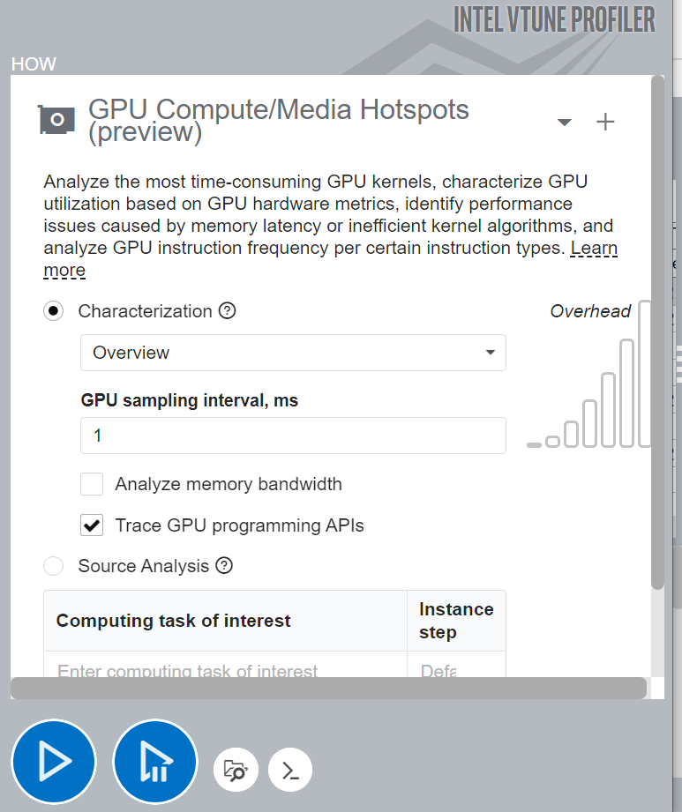
Task: Select the Source Analysis radio button
Action: pyautogui.click(x=54, y=566)
